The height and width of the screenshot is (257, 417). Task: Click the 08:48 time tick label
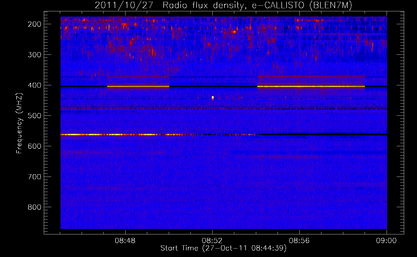125,241
